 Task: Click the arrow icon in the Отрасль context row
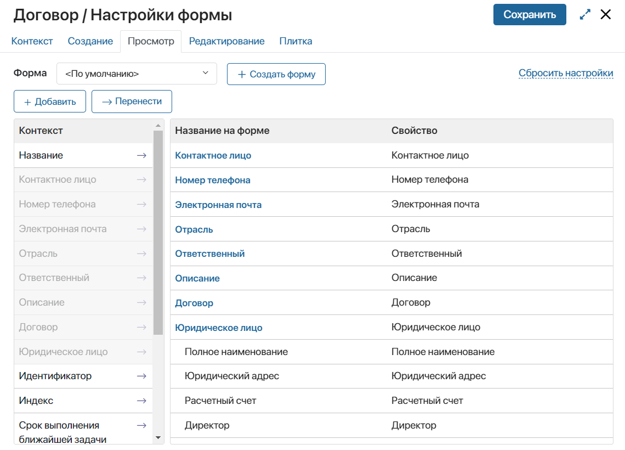141,254
